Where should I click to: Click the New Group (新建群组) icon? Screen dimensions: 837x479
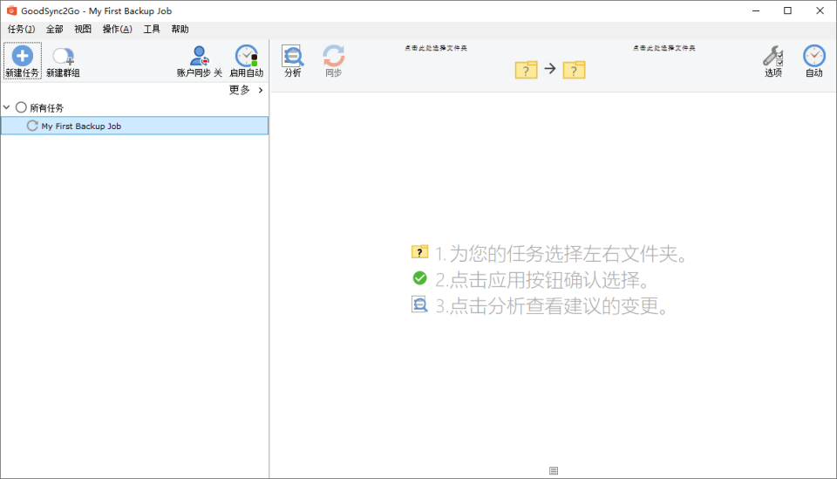(x=63, y=56)
